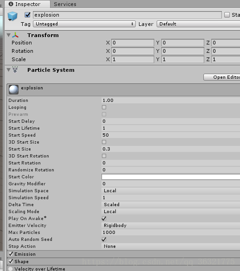
Task: Click the Start Speed value 50
Action: click(171, 135)
